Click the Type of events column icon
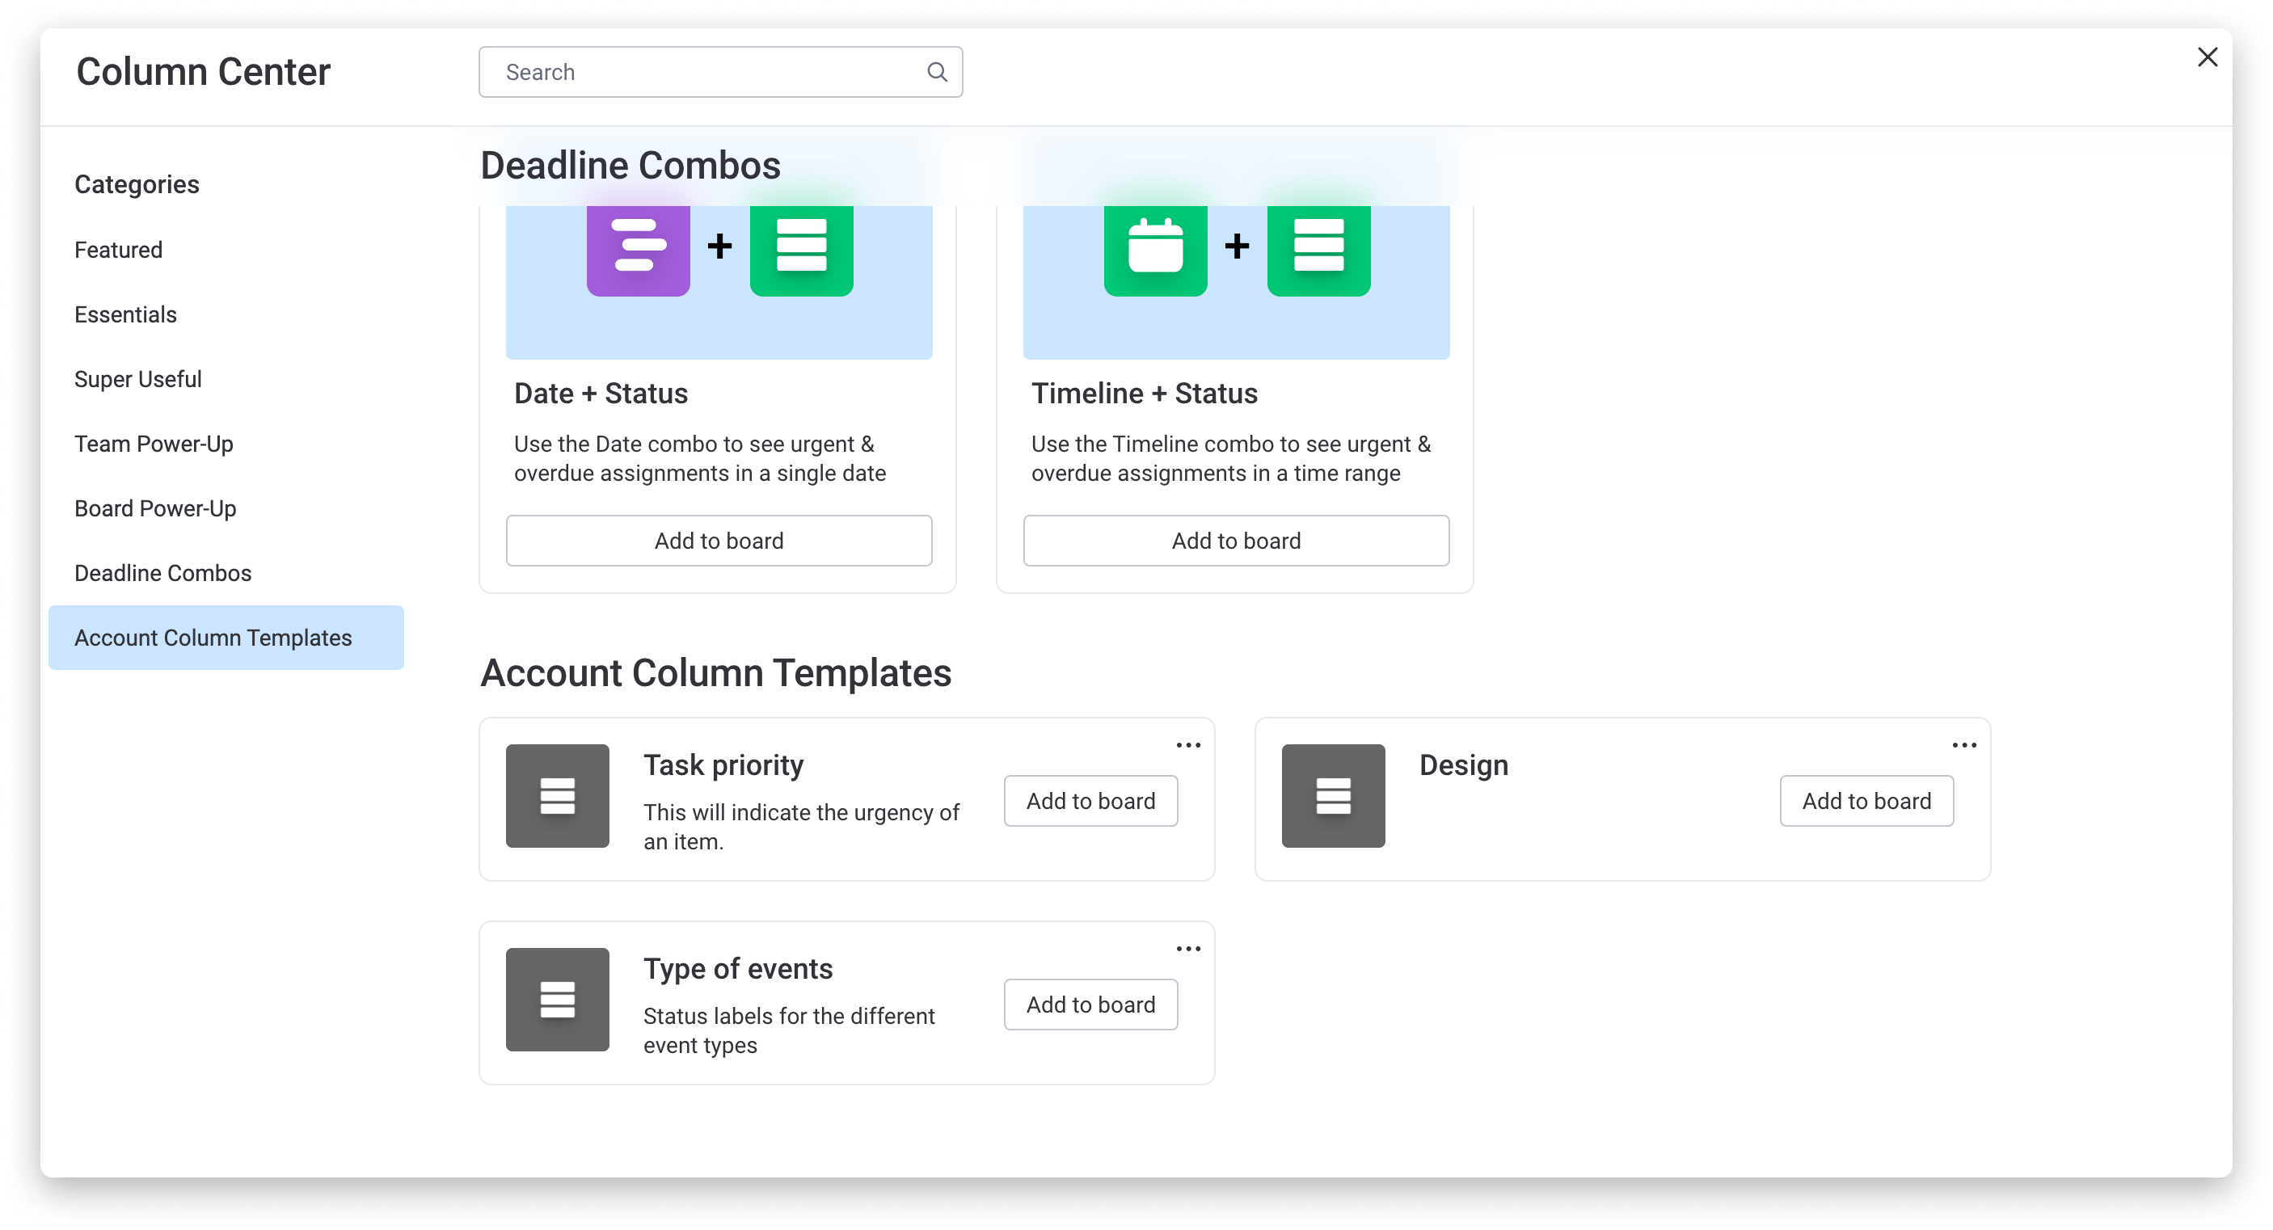The image size is (2273, 1230). [x=557, y=1000]
